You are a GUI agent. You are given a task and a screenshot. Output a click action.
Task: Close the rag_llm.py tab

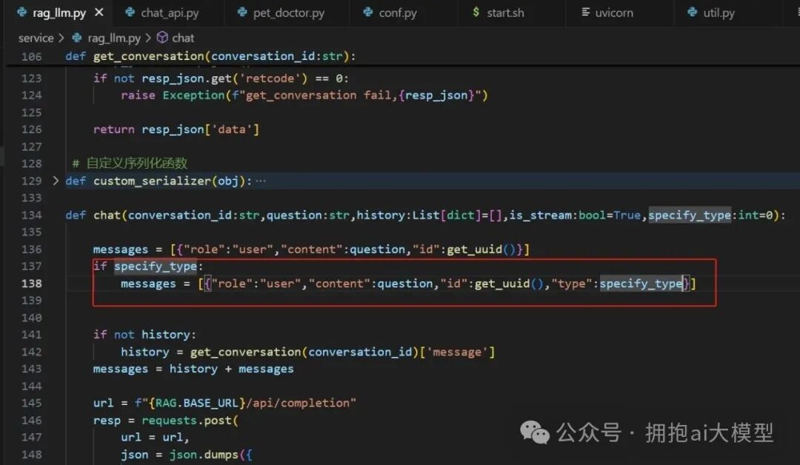[99, 12]
